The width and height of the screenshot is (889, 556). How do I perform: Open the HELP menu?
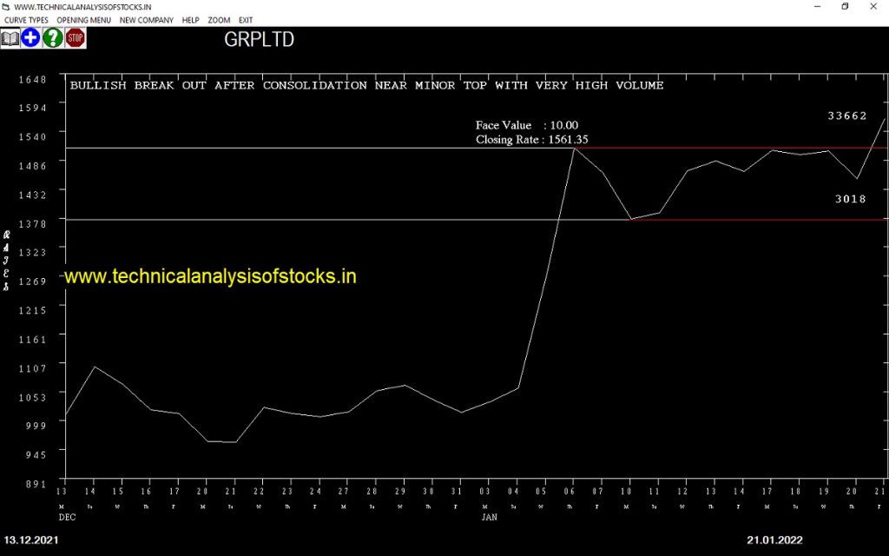[x=190, y=20]
